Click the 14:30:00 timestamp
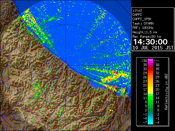This screenshot has width=175, height=131. tap(150, 42)
